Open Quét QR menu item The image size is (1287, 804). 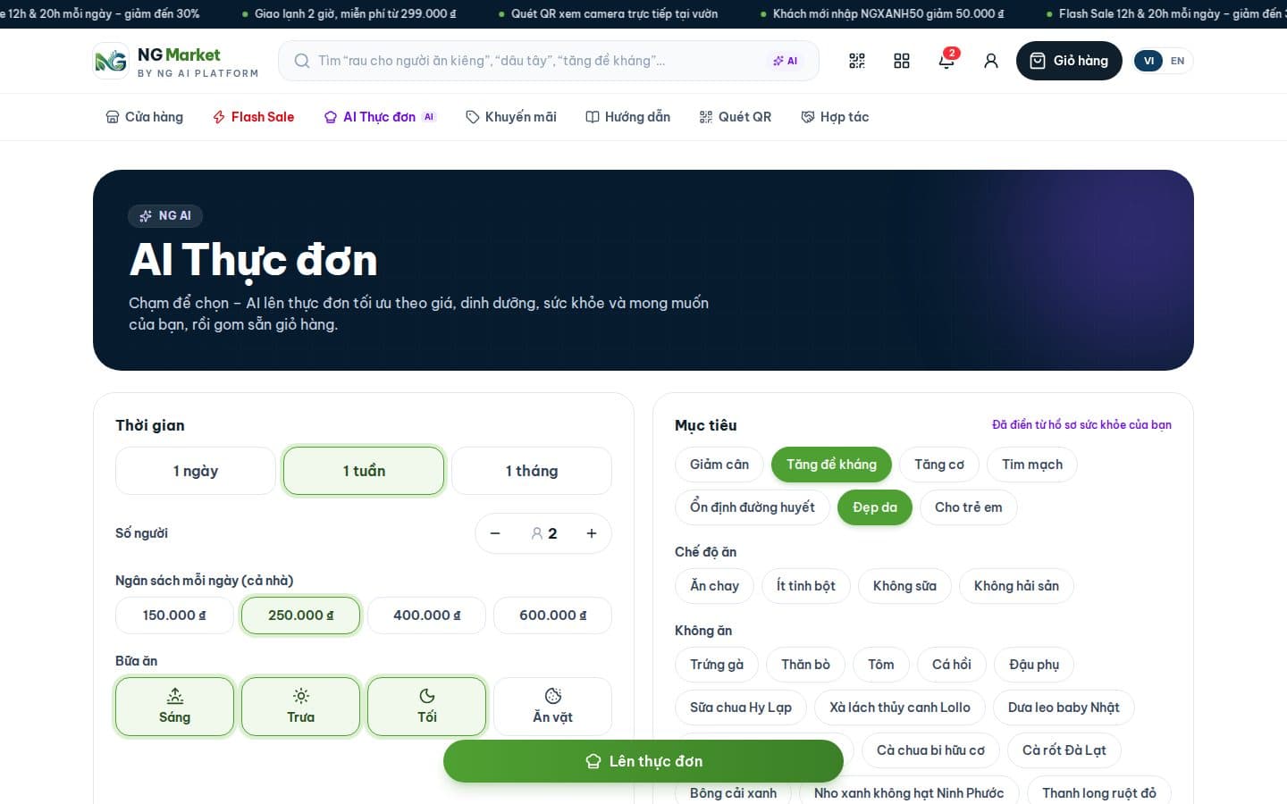[736, 117]
